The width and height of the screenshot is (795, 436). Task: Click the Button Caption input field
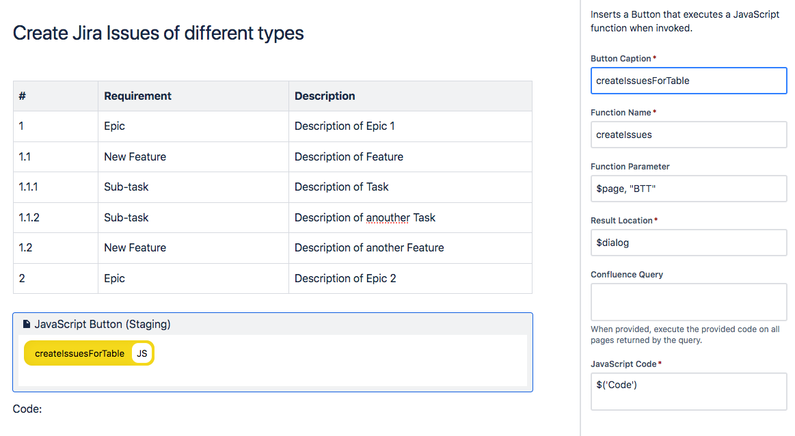[688, 81]
